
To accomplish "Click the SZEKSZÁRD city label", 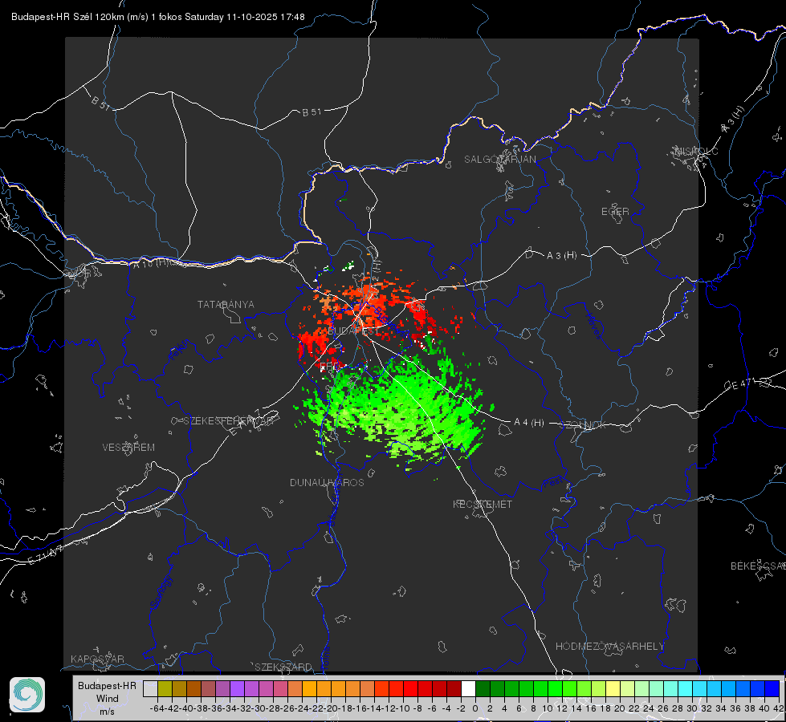I will (x=283, y=667).
